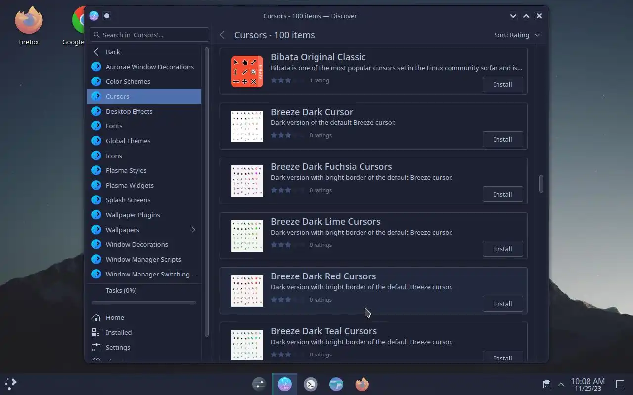
Task: Click the Plasma Widgets category icon
Action: 96,185
